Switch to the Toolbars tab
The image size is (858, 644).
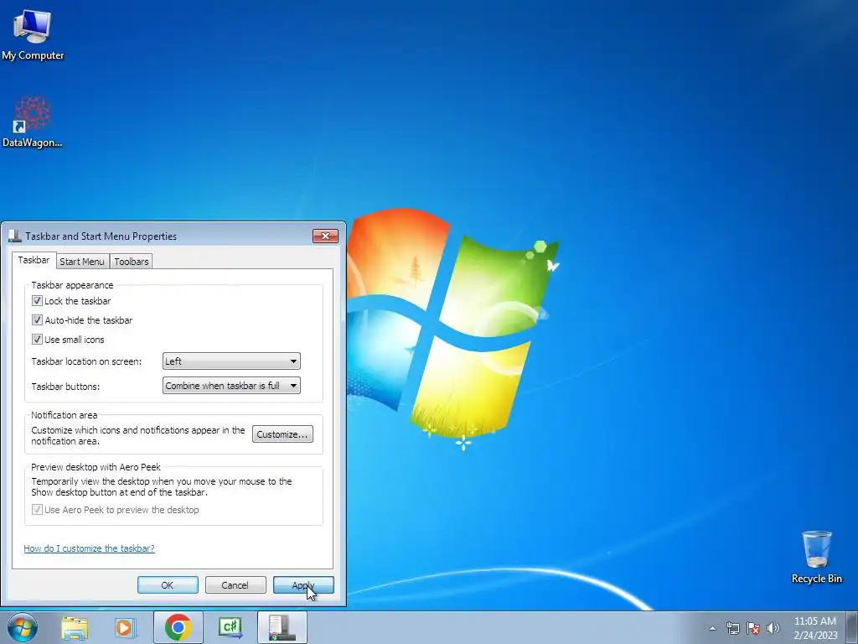[x=132, y=262]
